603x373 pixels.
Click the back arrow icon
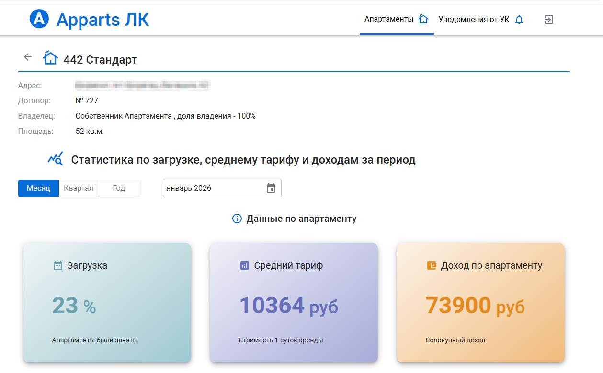(x=28, y=57)
